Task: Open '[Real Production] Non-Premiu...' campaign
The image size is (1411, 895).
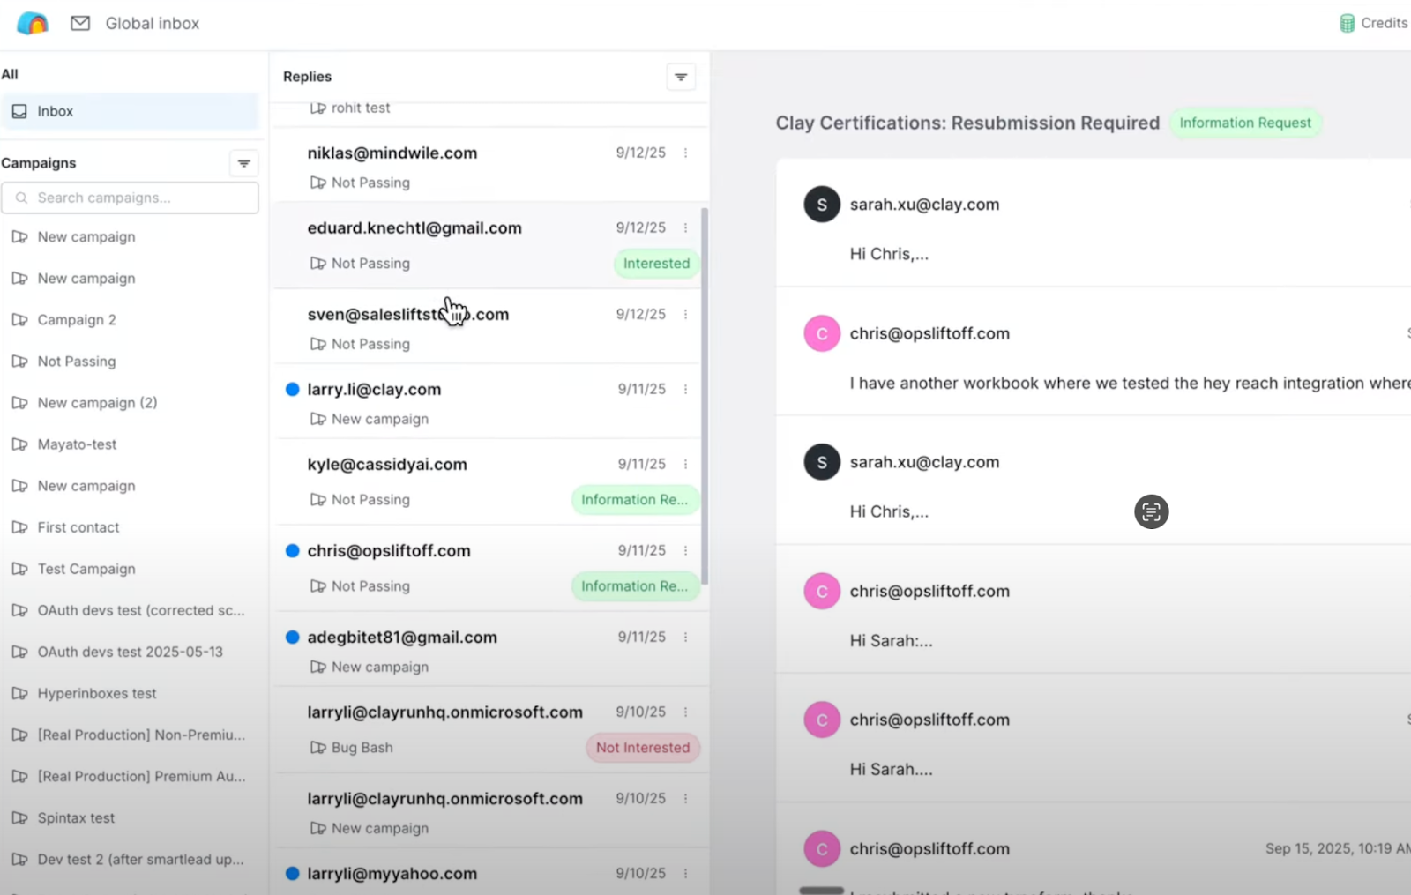Action: (x=131, y=735)
